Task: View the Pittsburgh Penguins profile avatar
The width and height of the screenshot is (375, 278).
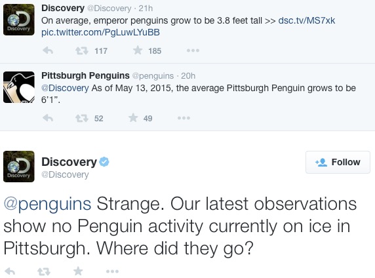Action: point(19,87)
